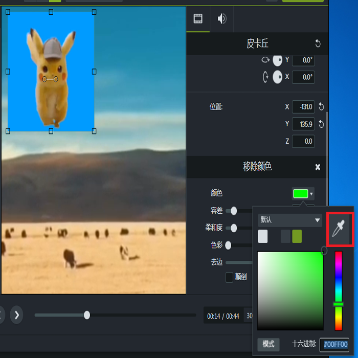358x358 pixels.
Task: Click the 色彩 slider handle
Action: (228, 245)
